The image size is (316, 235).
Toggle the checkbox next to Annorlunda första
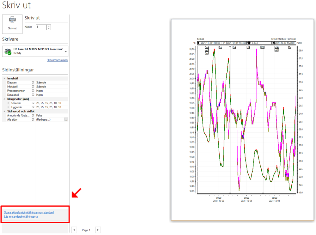tap(33, 115)
